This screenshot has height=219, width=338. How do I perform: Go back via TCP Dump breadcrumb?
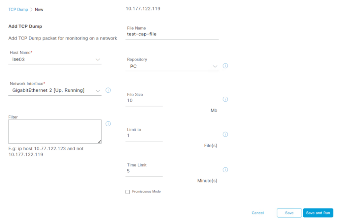tap(18, 10)
